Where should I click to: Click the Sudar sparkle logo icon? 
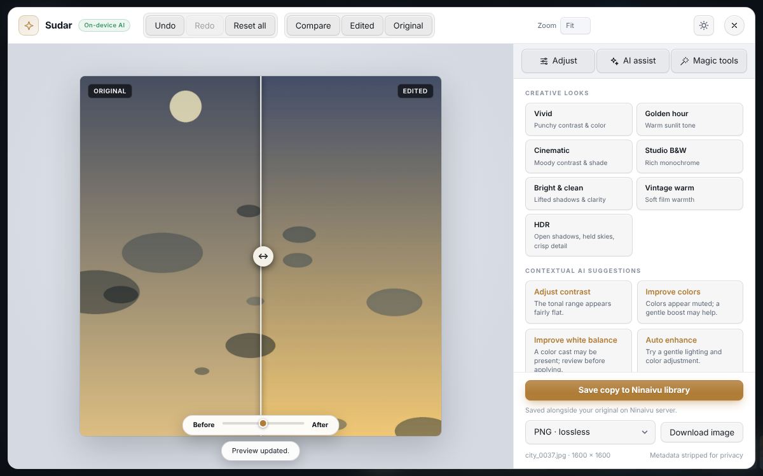[x=29, y=25]
